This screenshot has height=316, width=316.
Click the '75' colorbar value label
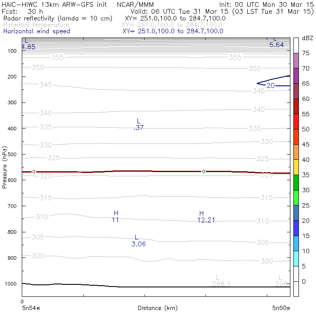click(305, 53)
